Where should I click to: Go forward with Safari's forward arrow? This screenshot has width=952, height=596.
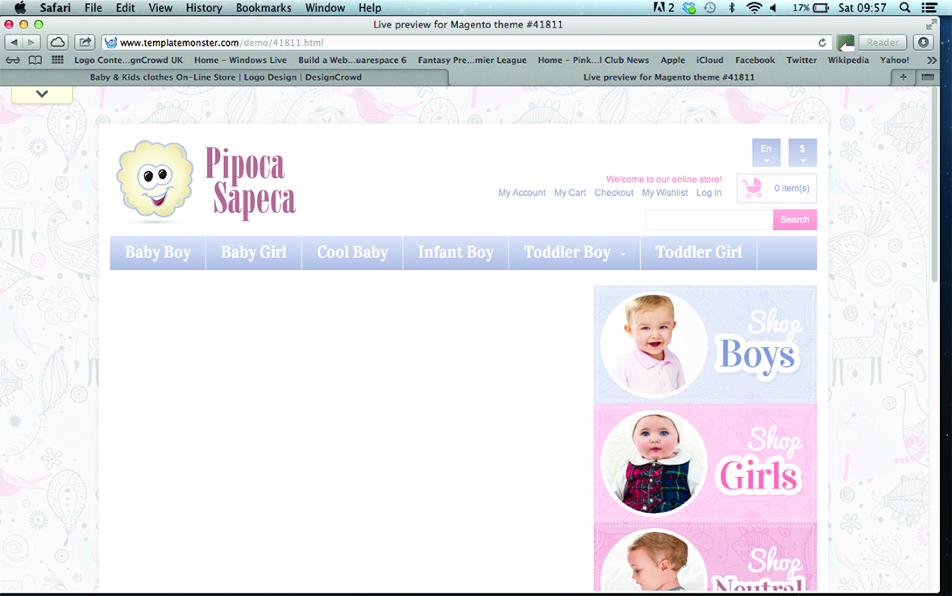(x=31, y=43)
